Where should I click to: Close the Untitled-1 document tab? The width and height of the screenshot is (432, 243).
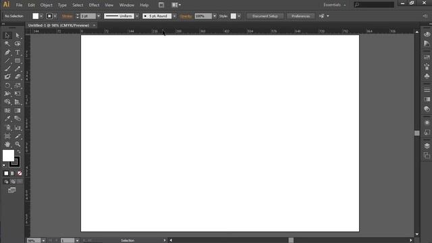tap(94, 26)
